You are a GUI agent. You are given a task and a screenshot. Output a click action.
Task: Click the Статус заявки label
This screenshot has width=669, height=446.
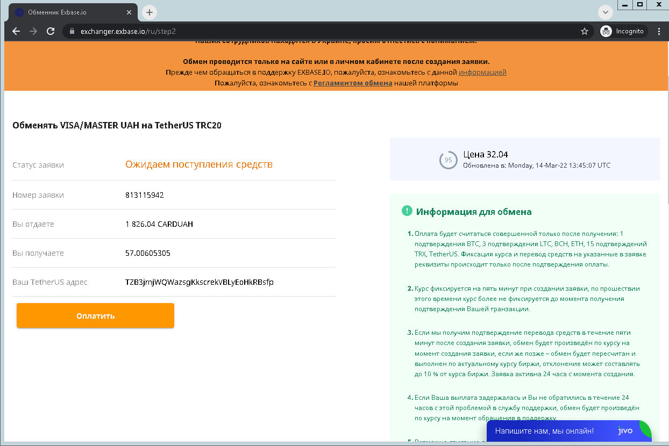pos(38,165)
